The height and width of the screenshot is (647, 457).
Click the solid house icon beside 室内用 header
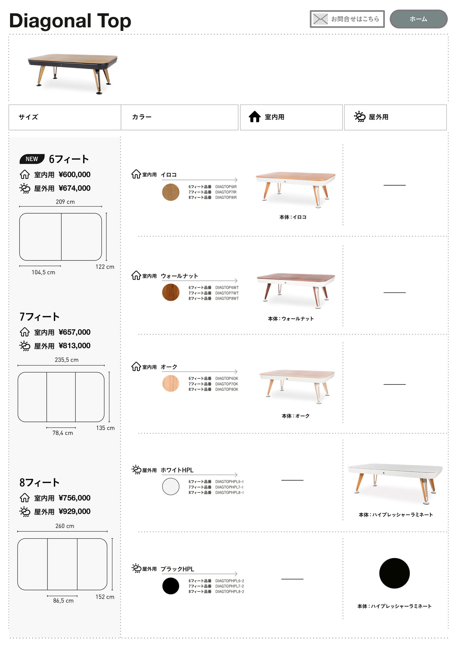point(255,117)
